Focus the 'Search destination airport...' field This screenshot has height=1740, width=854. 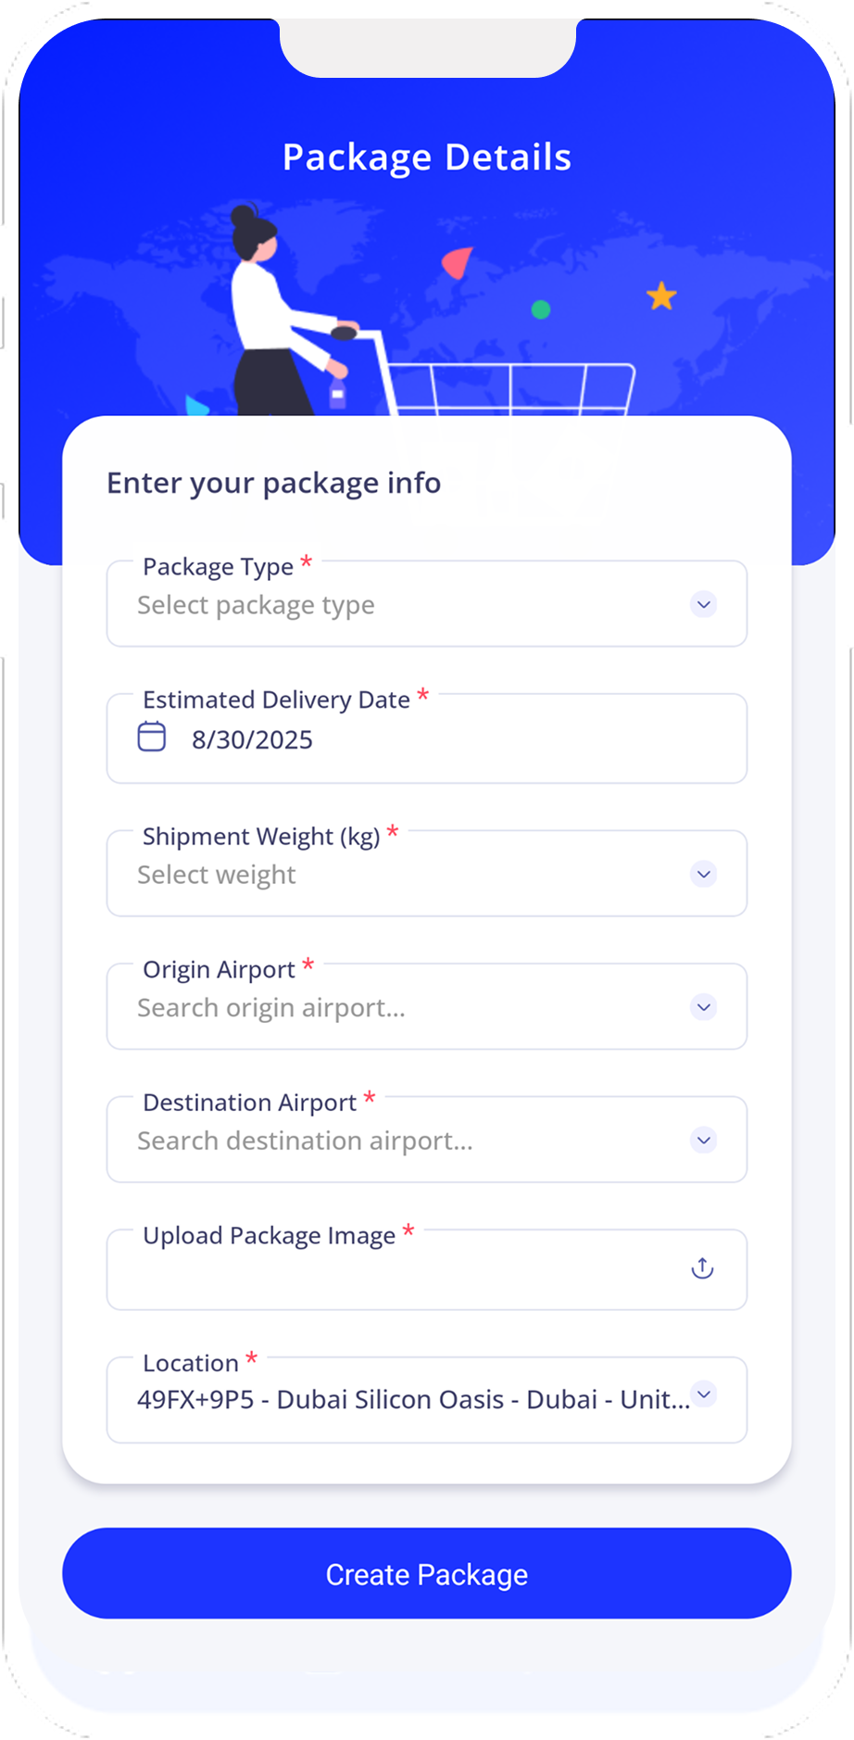click(x=305, y=1141)
